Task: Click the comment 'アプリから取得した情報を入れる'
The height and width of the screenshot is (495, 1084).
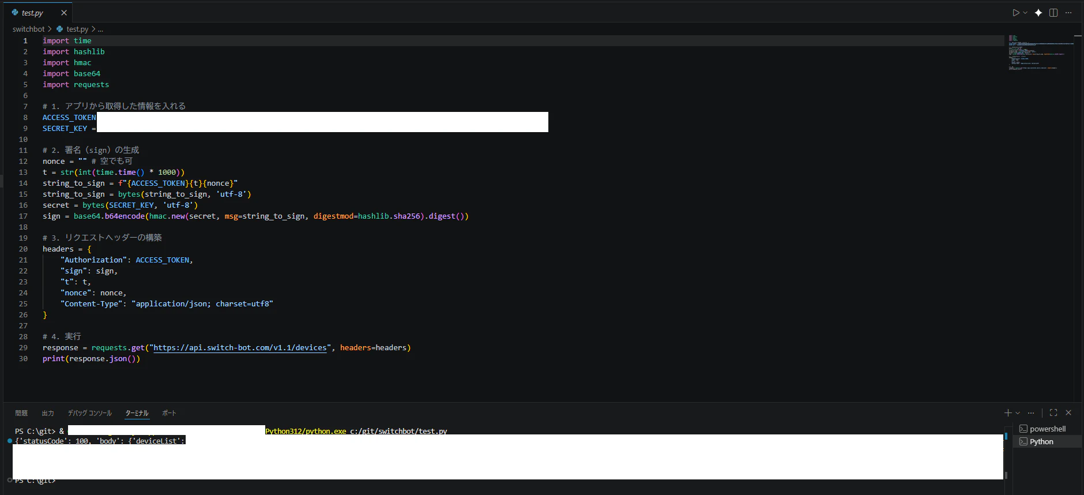Action: pos(125,106)
